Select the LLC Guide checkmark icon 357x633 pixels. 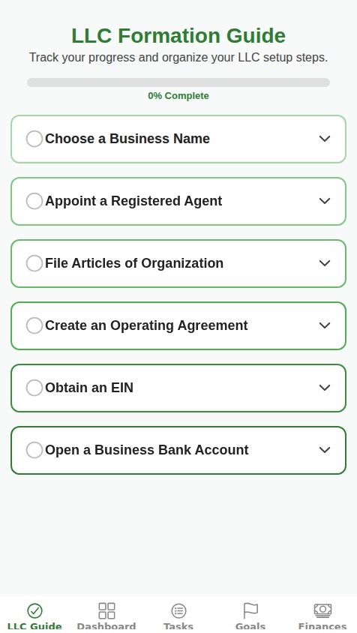(x=34, y=610)
